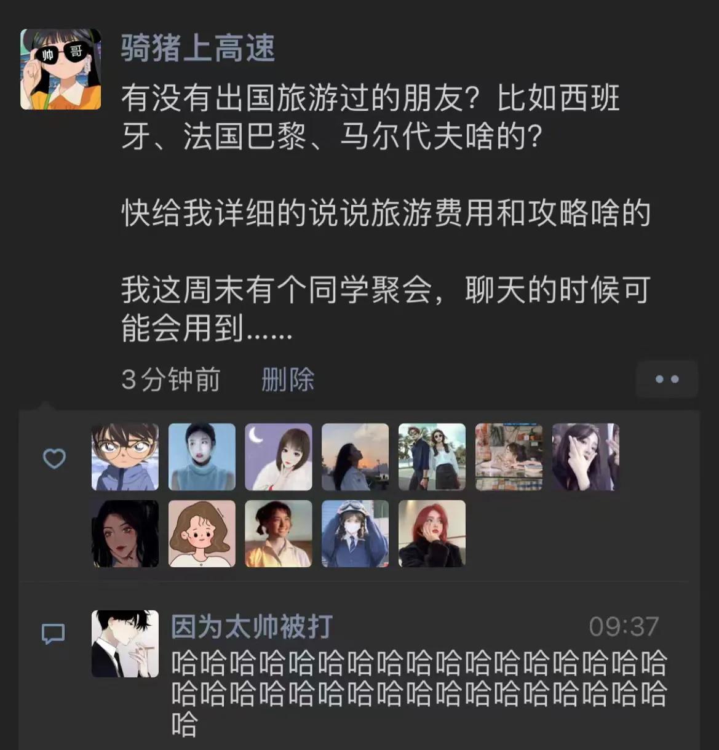Screen dimensions: 719x750
Task: Click the 3分钟前 timestamp
Action: coord(171,380)
